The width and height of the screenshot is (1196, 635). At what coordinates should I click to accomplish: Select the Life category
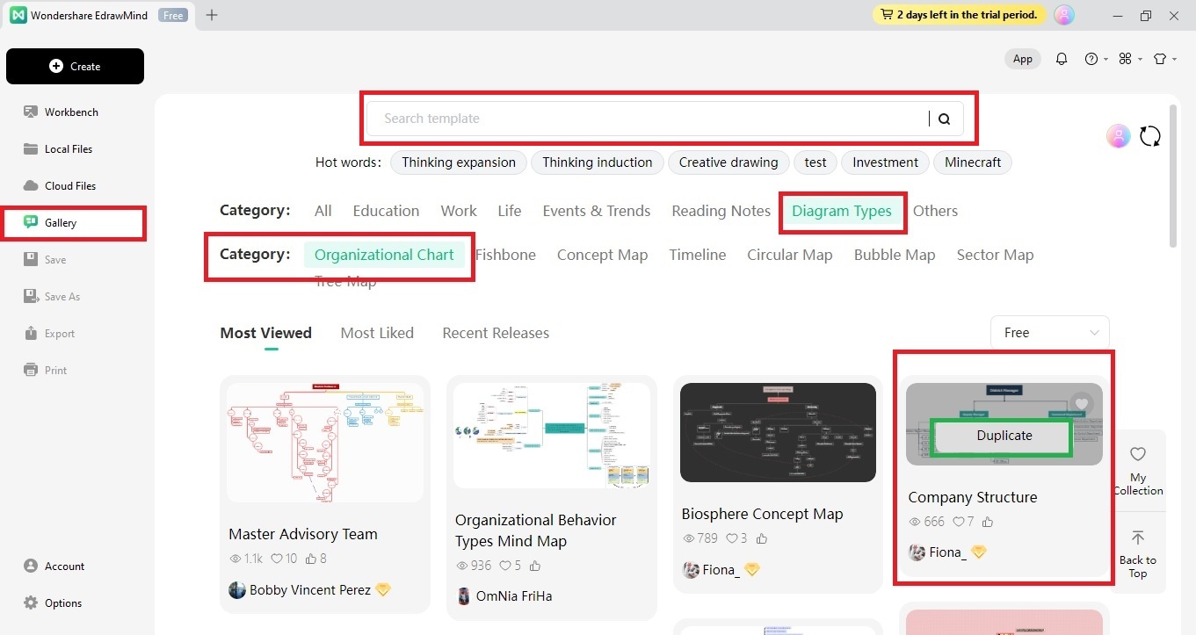(510, 211)
